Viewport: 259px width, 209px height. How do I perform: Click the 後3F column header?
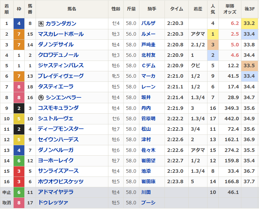[249, 9]
